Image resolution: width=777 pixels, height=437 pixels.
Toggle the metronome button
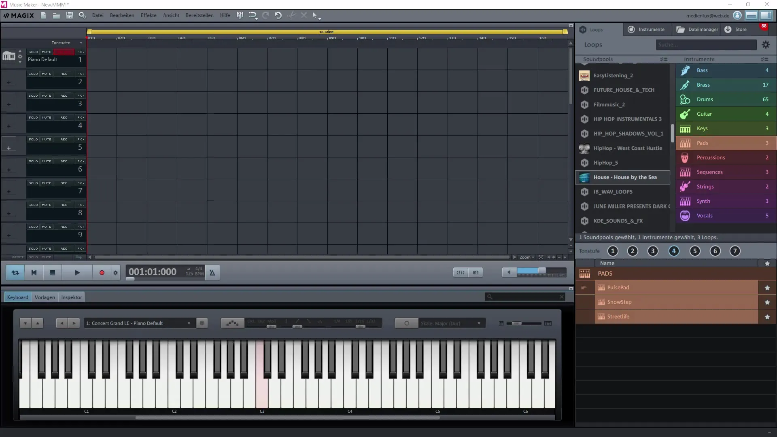click(x=212, y=273)
